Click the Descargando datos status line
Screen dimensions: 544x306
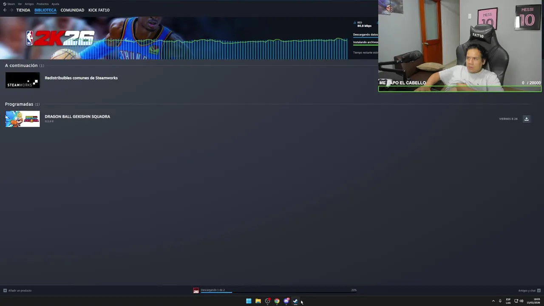pyautogui.click(x=365, y=34)
